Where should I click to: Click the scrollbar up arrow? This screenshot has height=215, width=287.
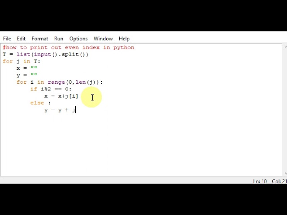click(285, 47)
